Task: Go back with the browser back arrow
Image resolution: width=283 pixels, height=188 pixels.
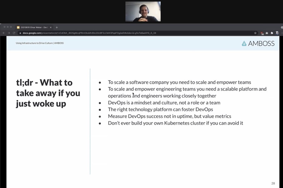Action: (4, 33)
